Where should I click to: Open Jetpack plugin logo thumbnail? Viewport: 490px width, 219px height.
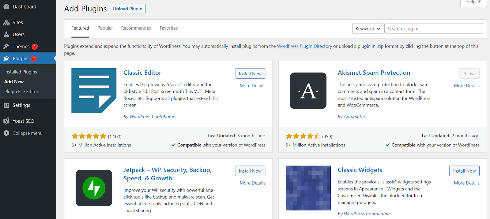click(94, 188)
